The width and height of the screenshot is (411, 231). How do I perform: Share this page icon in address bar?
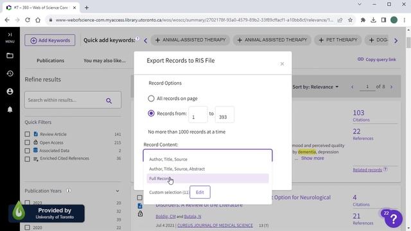click(x=340, y=20)
